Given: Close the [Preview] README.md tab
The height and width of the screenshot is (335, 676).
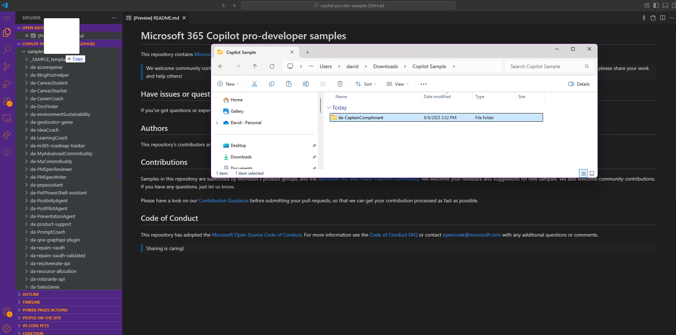Looking at the screenshot, I should click(x=184, y=18).
